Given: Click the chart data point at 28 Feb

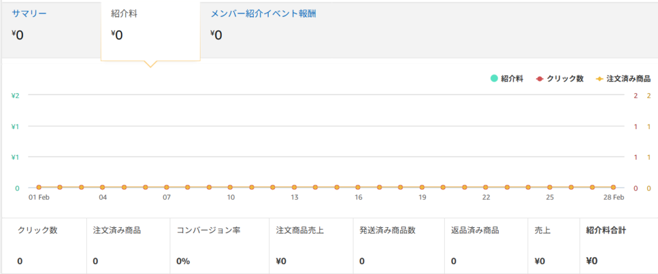Looking at the screenshot, I should (x=613, y=187).
